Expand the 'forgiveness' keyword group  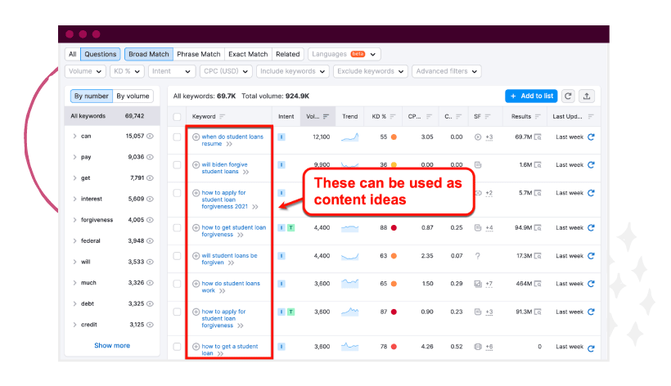click(74, 220)
